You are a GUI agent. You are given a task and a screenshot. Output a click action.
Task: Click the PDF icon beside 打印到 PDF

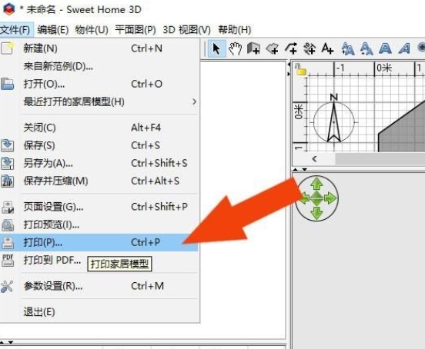coord(8,261)
